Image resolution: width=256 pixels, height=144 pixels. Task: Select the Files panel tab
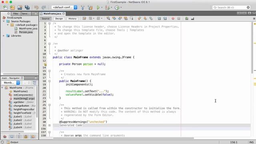pos(16,14)
